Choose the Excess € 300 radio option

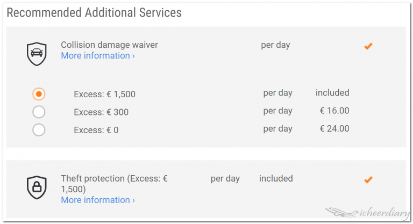(x=39, y=112)
